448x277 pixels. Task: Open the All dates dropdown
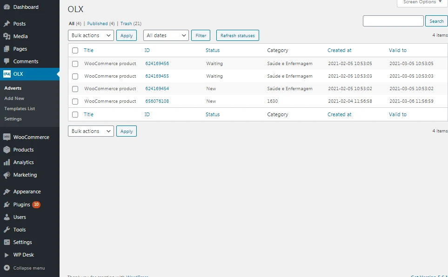tap(166, 35)
